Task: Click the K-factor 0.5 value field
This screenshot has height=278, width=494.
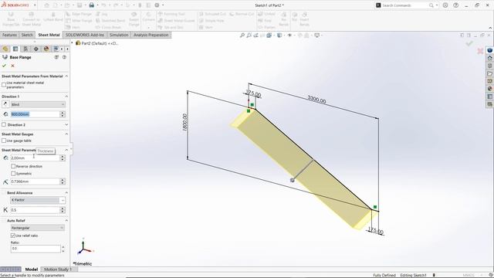Action: [35, 210]
